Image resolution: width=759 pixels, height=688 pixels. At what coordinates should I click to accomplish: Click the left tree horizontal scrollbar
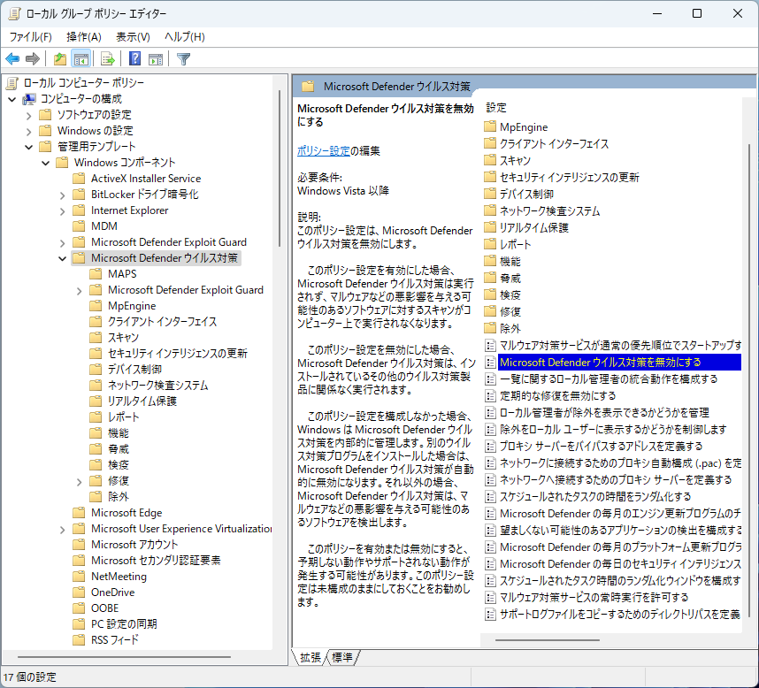pos(125,657)
